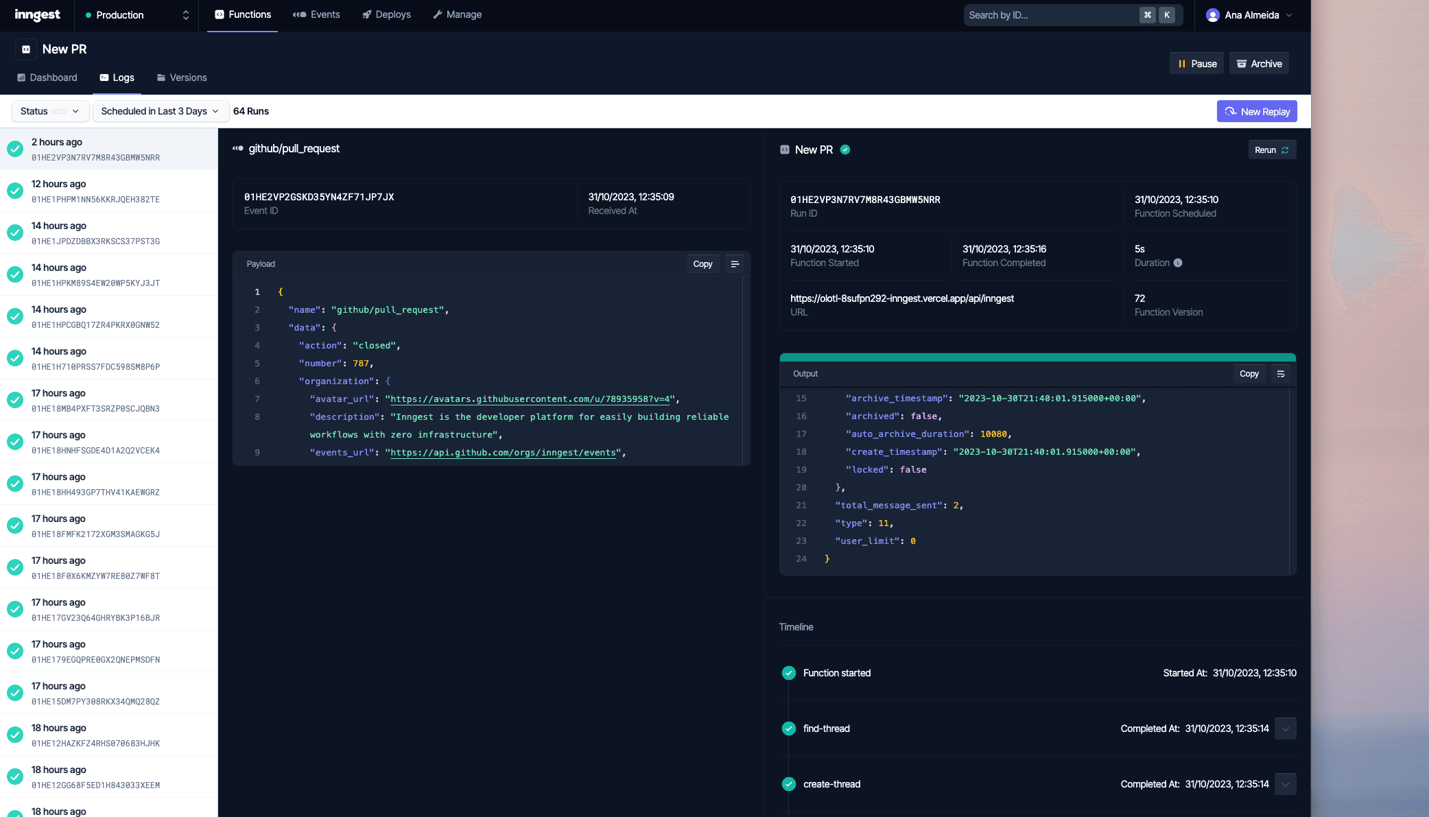
Task: Open the Versions tab
Action: coord(182,78)
